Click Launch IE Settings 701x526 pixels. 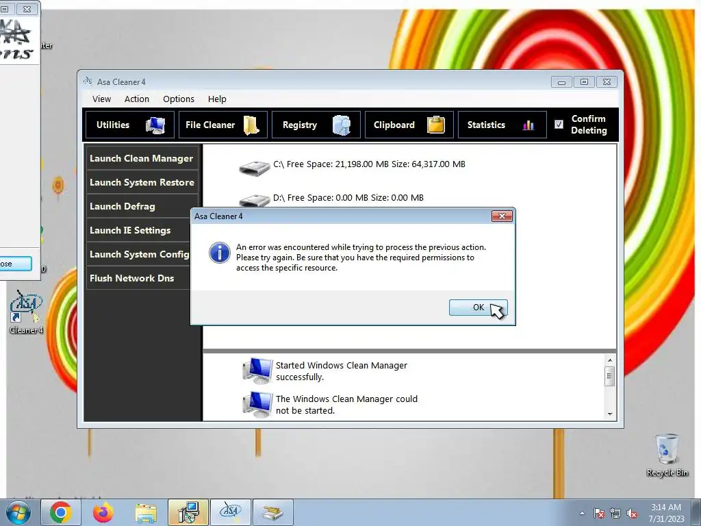[138, 230]
